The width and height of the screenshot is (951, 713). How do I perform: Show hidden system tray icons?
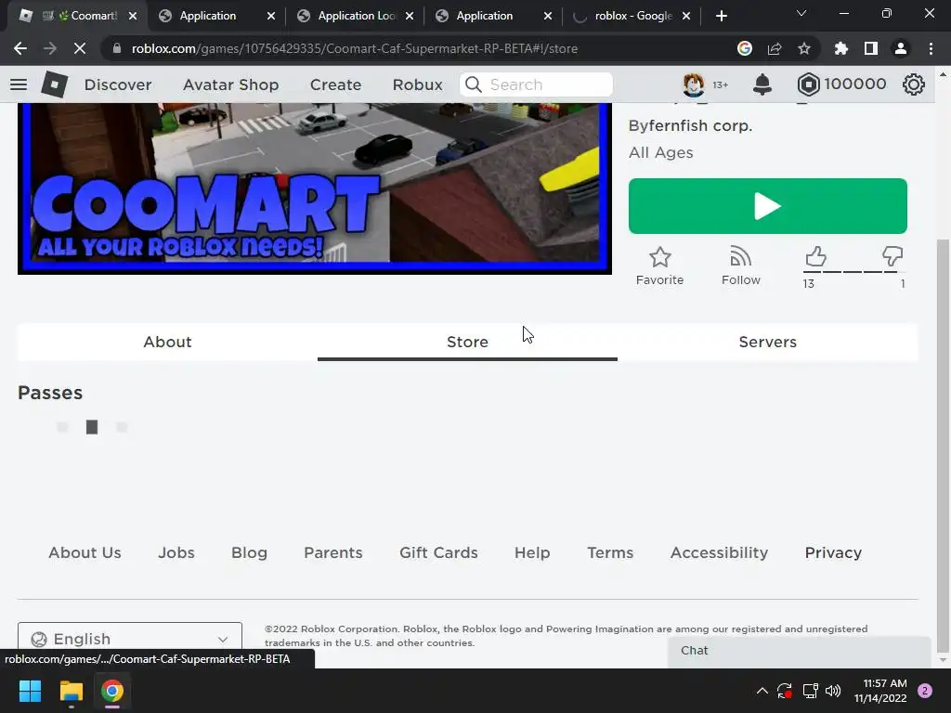point(762,691)
